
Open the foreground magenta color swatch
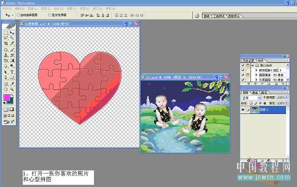7,98
